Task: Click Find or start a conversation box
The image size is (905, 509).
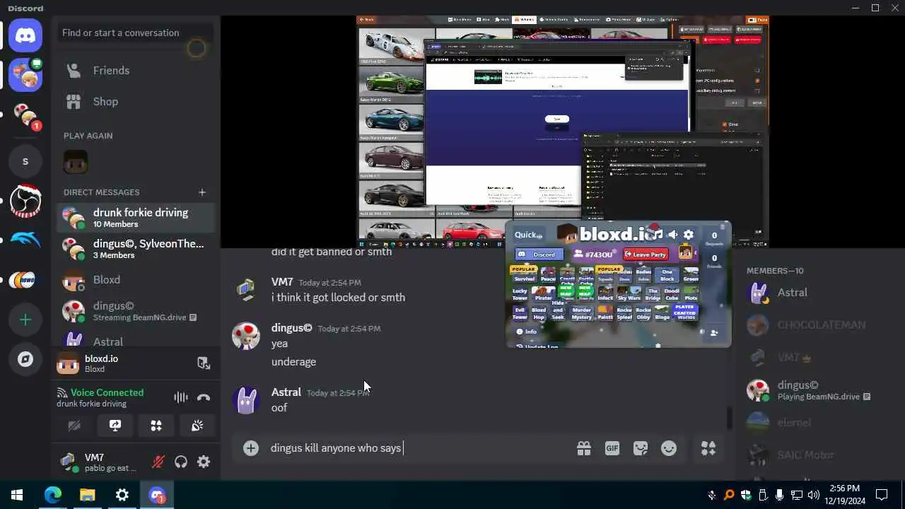Action: (136, 33)
